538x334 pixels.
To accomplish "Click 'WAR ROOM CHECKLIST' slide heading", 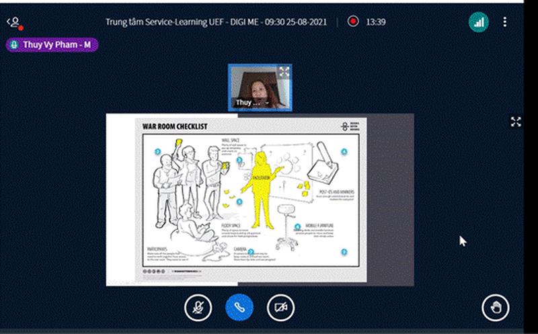I will tap(171, 126).
